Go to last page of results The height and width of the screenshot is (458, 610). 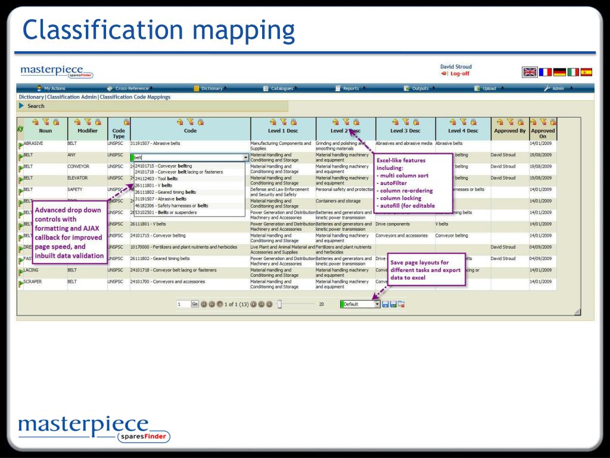269,304
